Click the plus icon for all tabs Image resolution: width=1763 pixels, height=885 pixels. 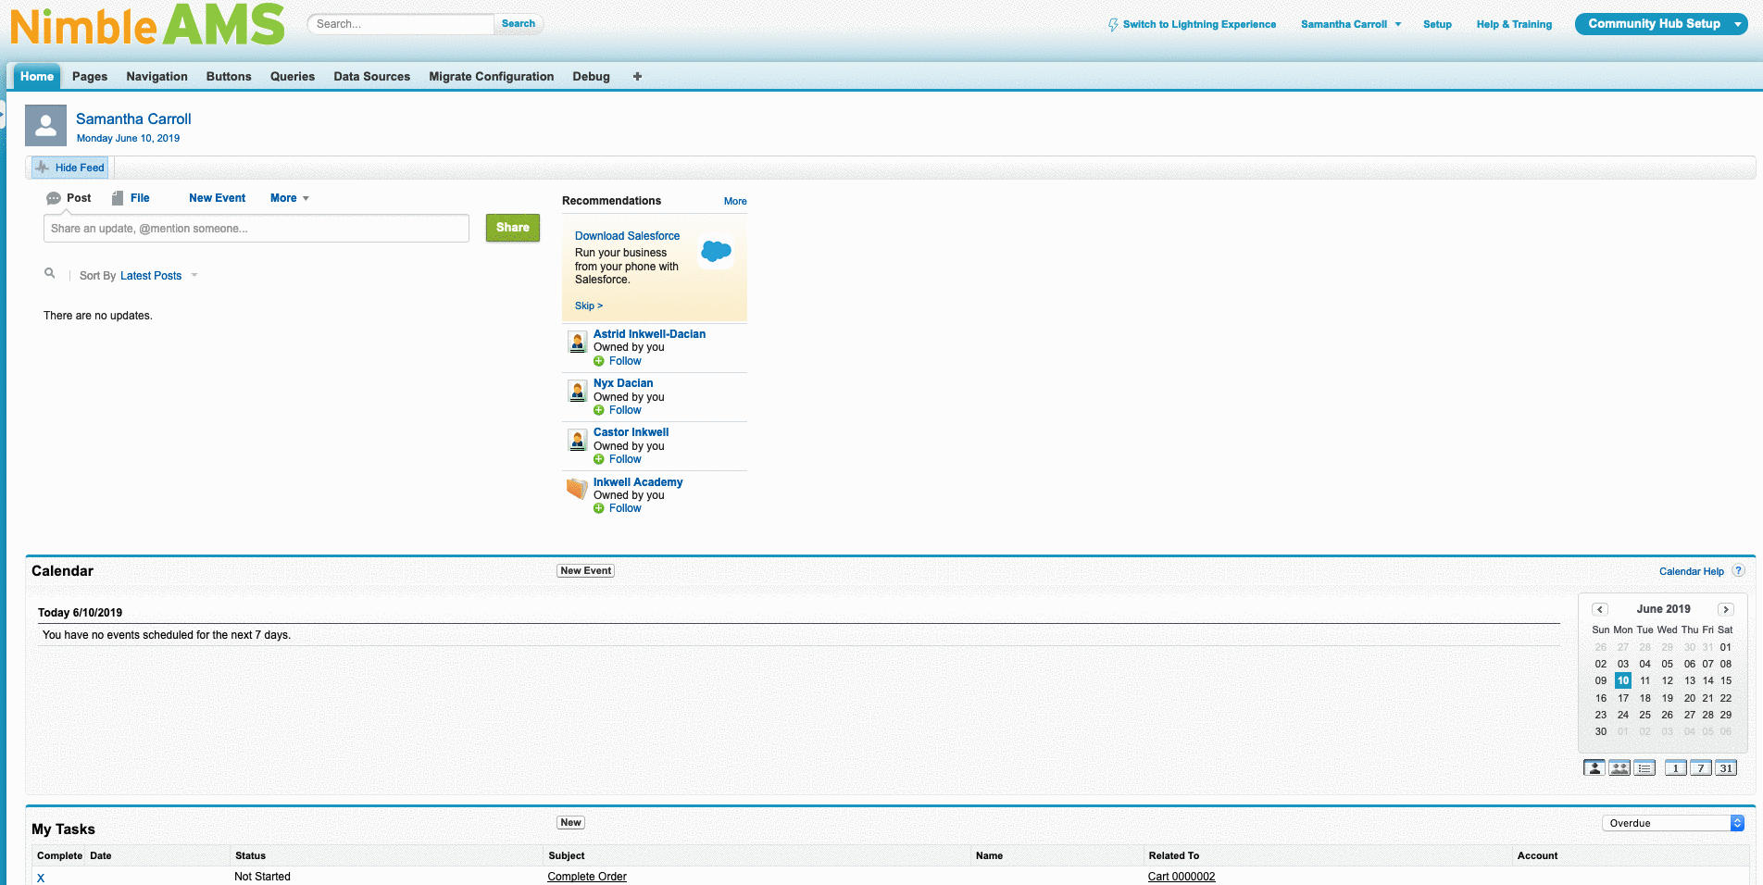[637, 77]
